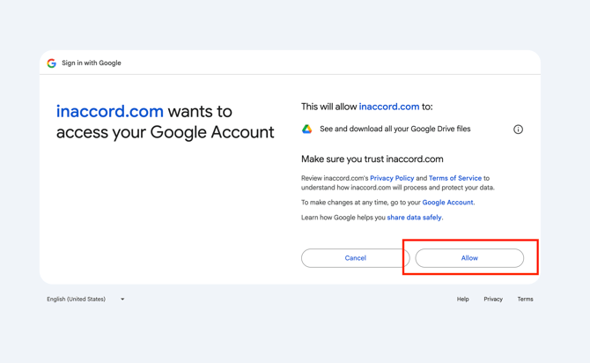The height and width of the screenshot is (363, 590).
Task: Open the Terms footer link
Action: click(525, 300)
